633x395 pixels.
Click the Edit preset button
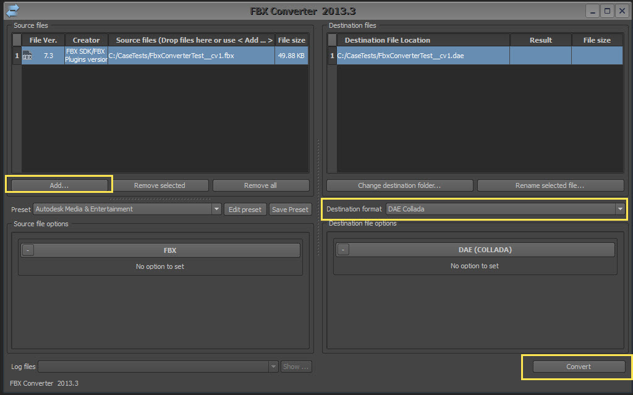click(x=245, y=209)
